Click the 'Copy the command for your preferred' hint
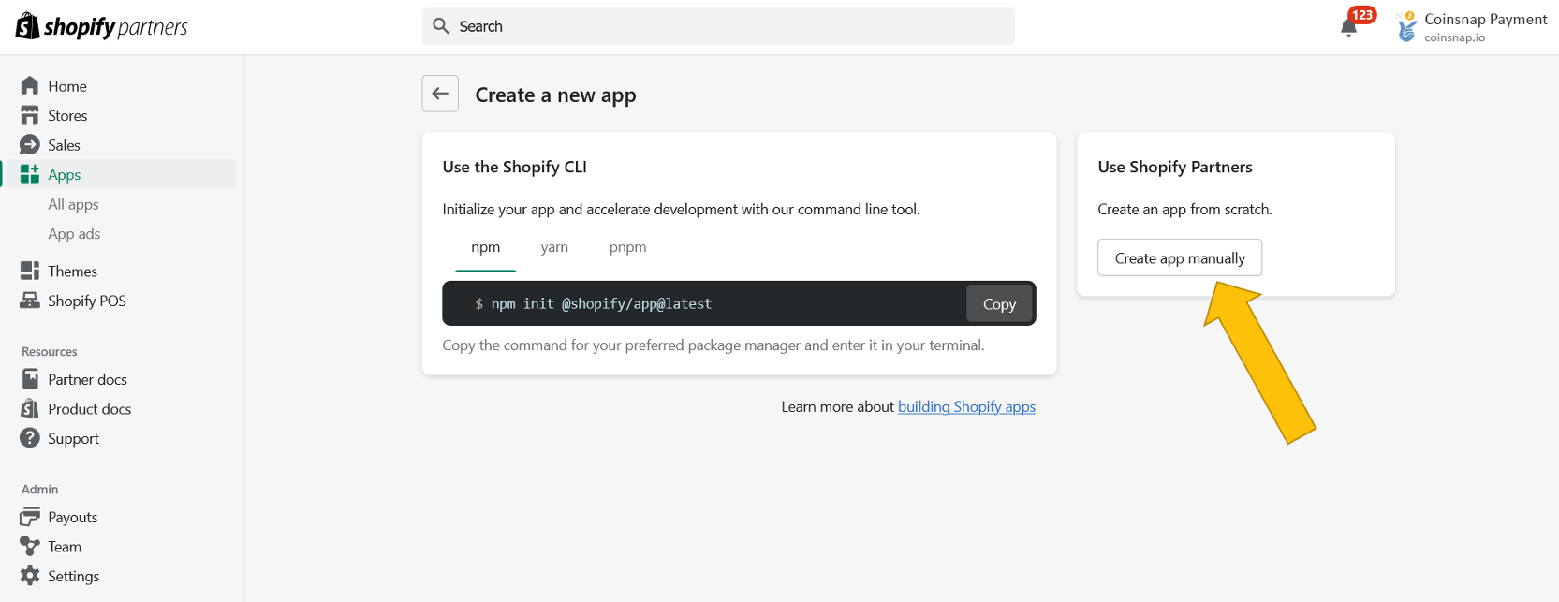The width and height of the screenshot is (1559, 602). (x=713, y=345)
